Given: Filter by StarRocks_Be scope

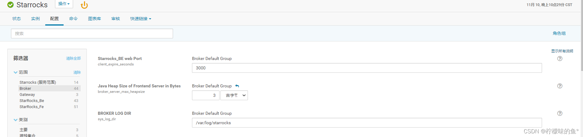Looking at the screenshot, I should coord(49,100).
